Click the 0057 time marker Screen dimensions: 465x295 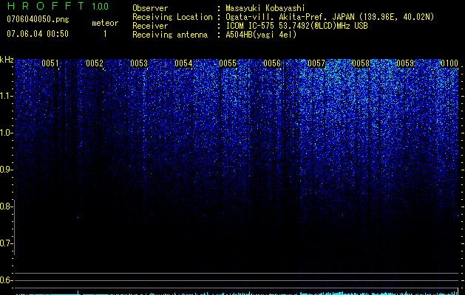pos(316,63)
